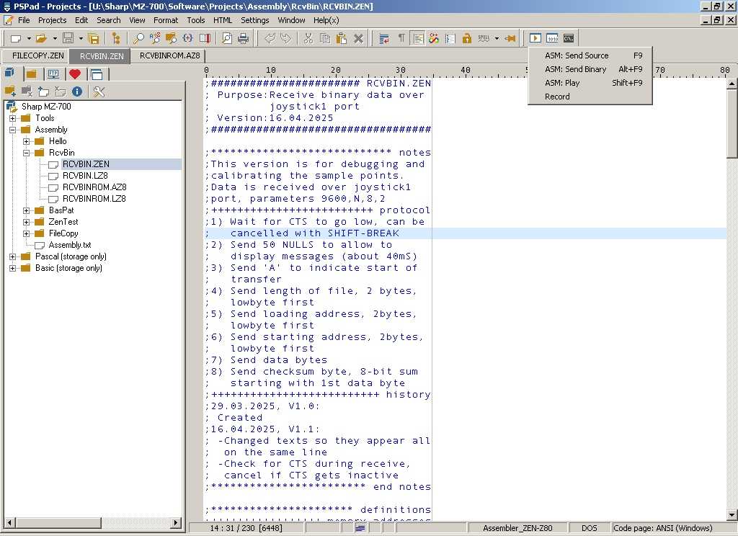
Task: Click the add file to project icon
Action: (x=44, y=91)
